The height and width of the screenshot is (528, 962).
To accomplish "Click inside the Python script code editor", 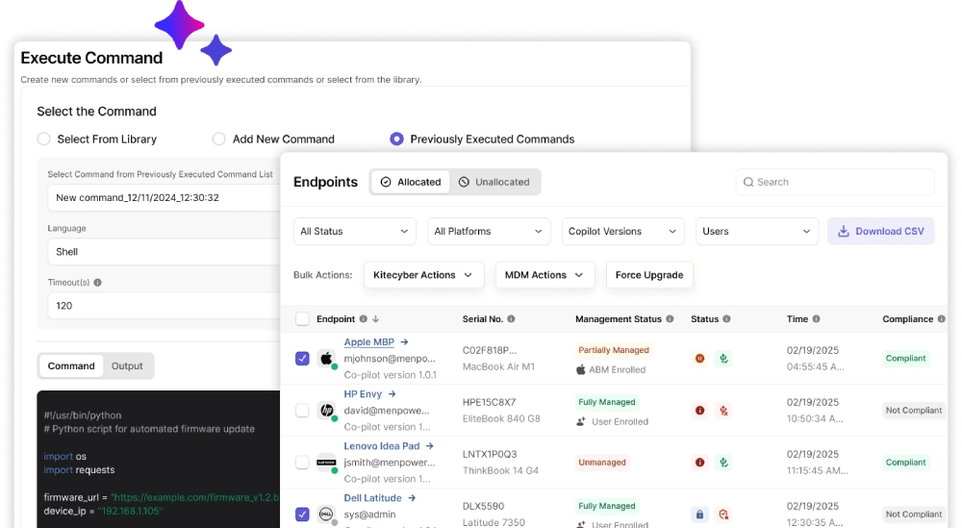I will tap(159, 459).
